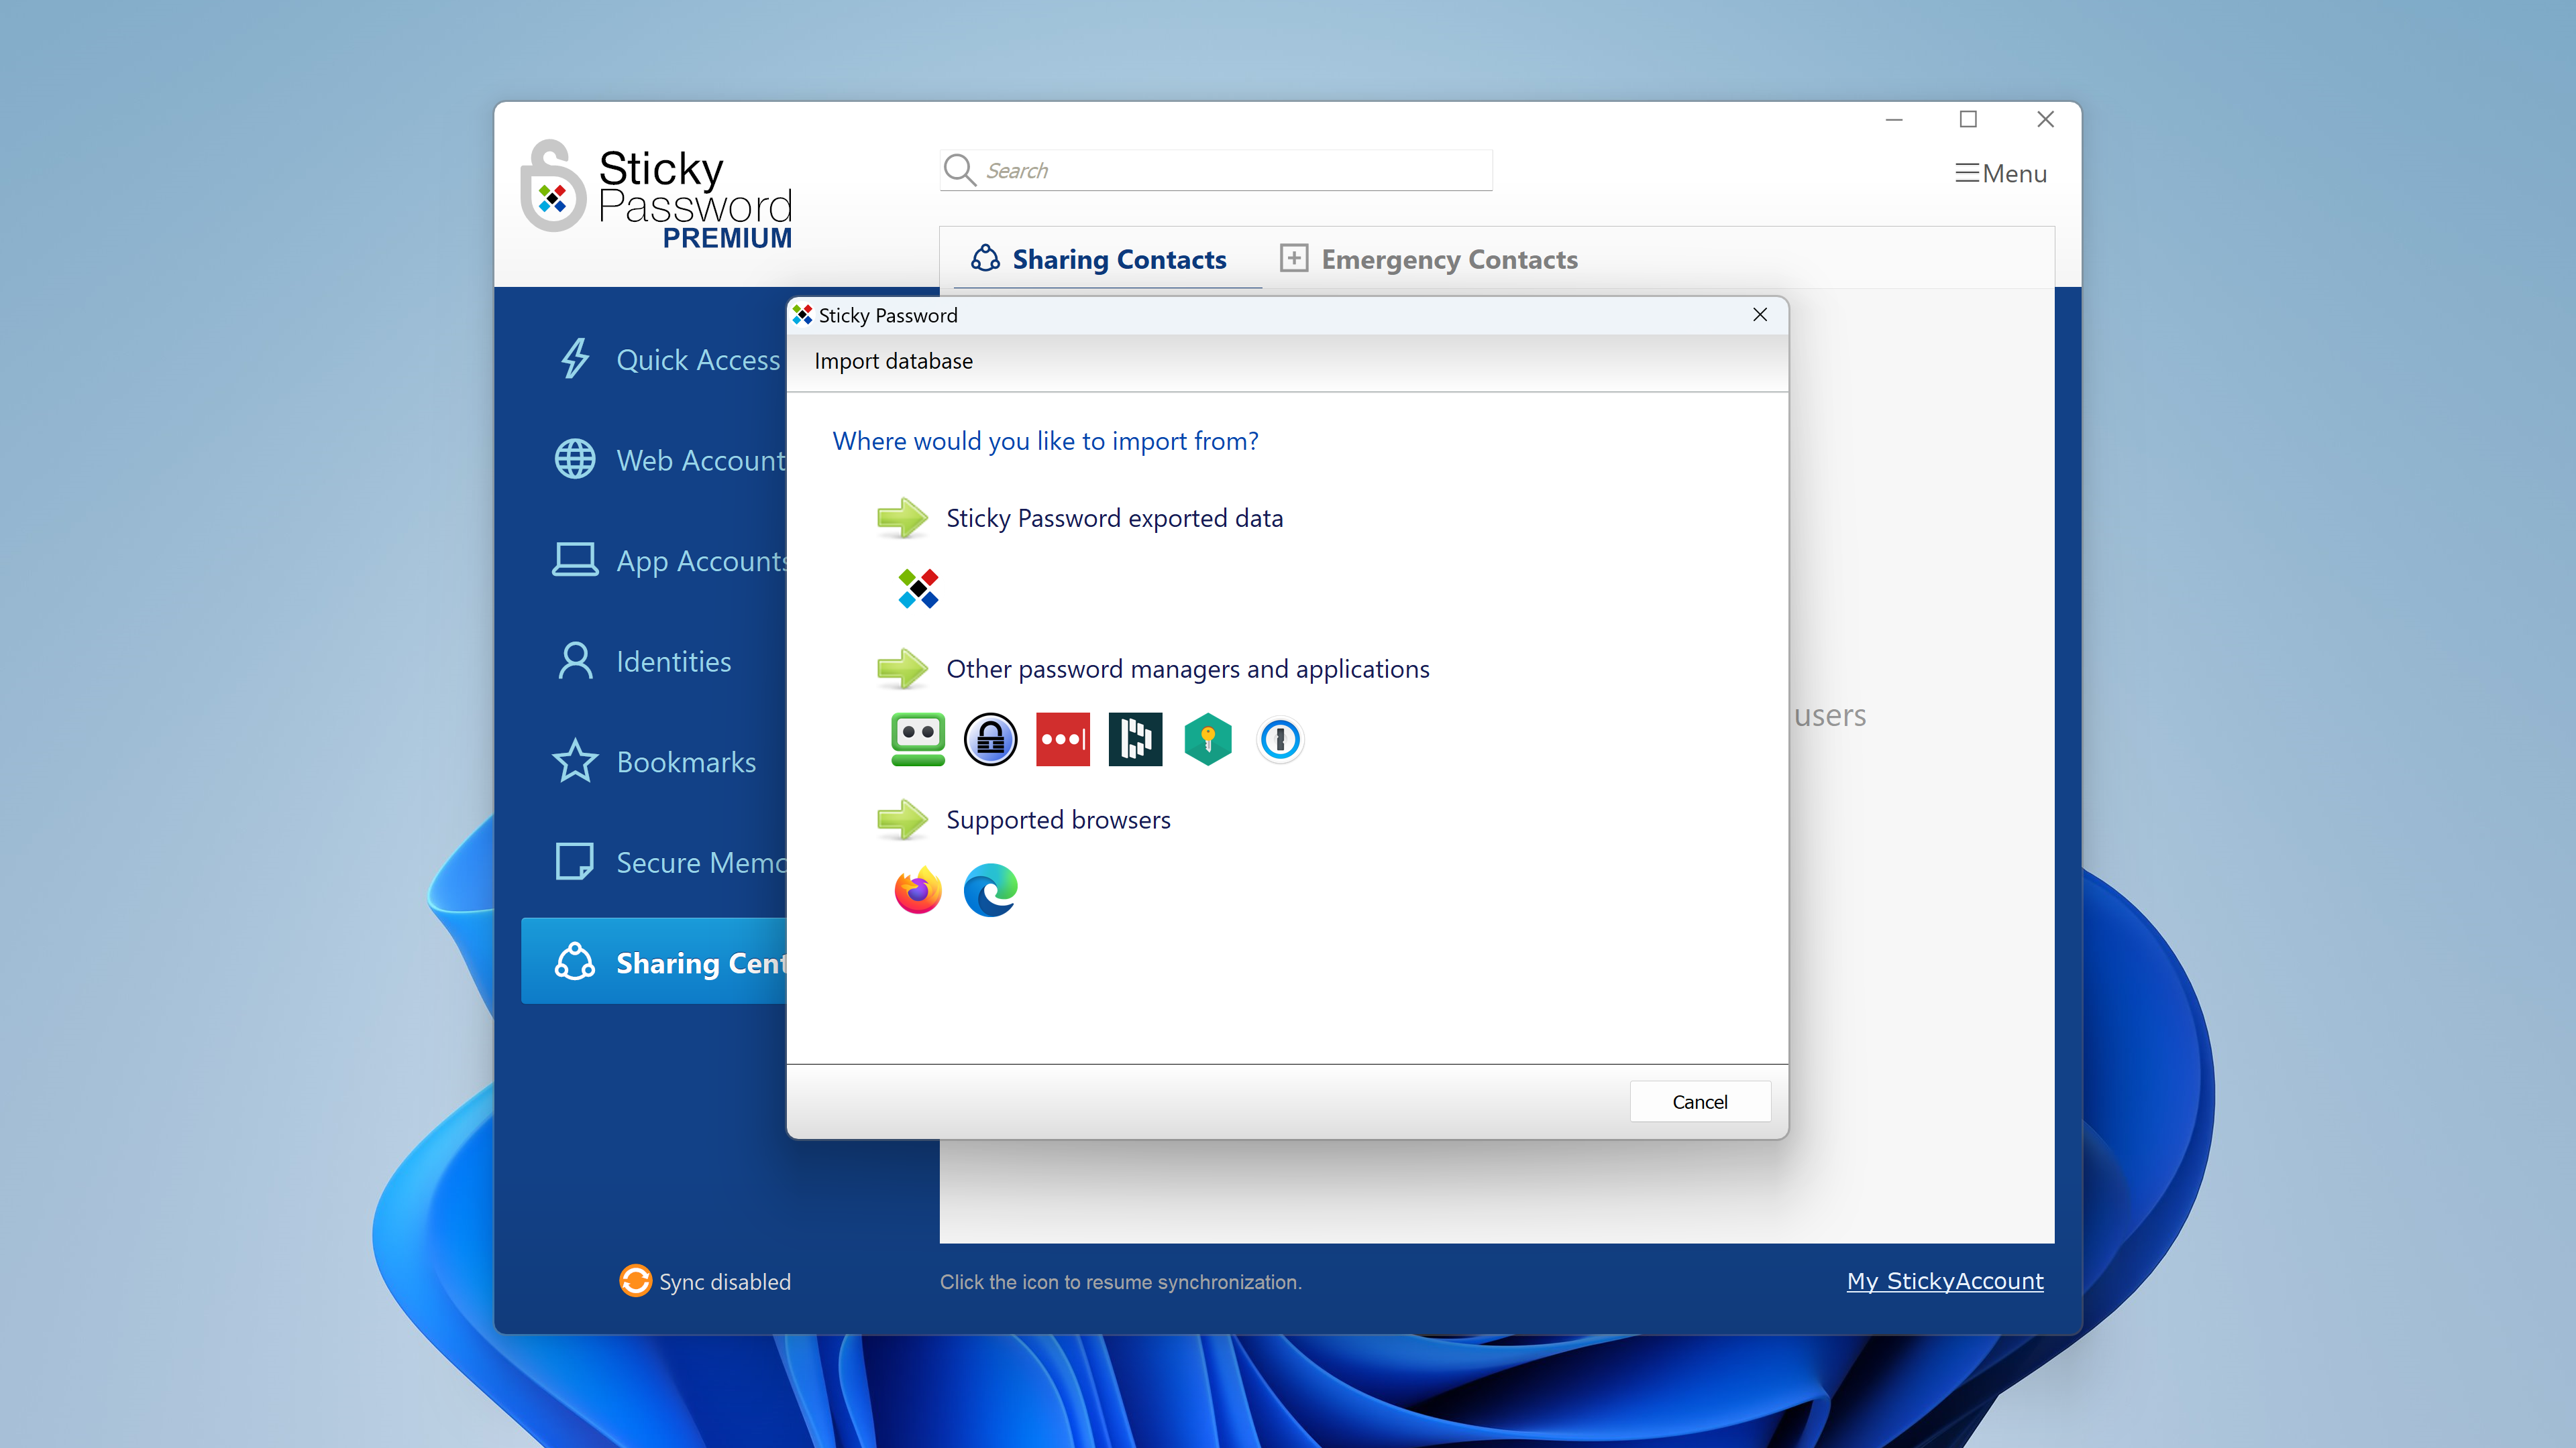Open the My StickyAccount link

pos(1945,1281)
